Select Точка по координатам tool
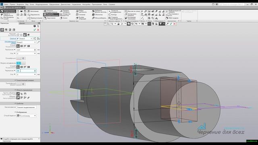 click(x=115, y=11)
